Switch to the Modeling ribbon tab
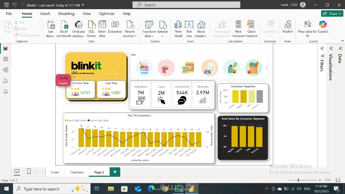 tap(66, 13)
